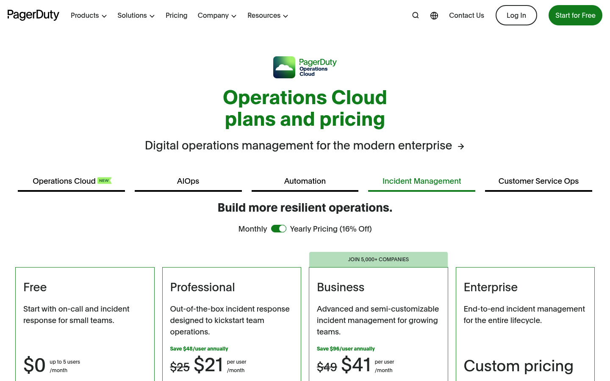Expand the Company dropdown menu
Image resolution: width=610 pixels, height=381 pixels.
click(x=217, y=15)
